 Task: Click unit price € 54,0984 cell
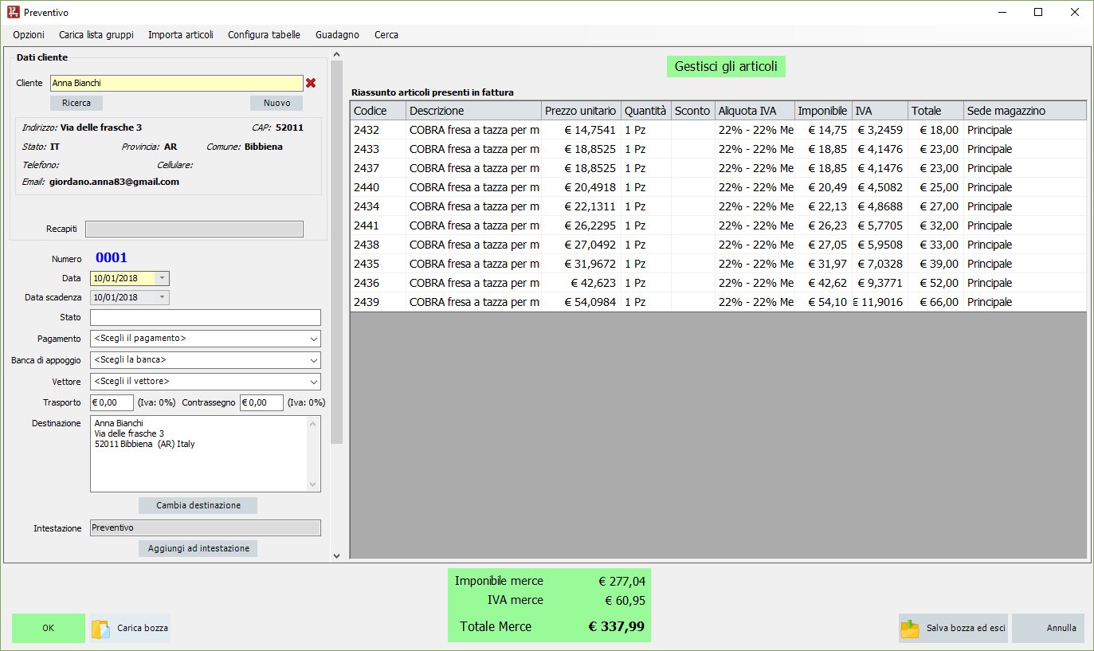[x=581, y=302]
